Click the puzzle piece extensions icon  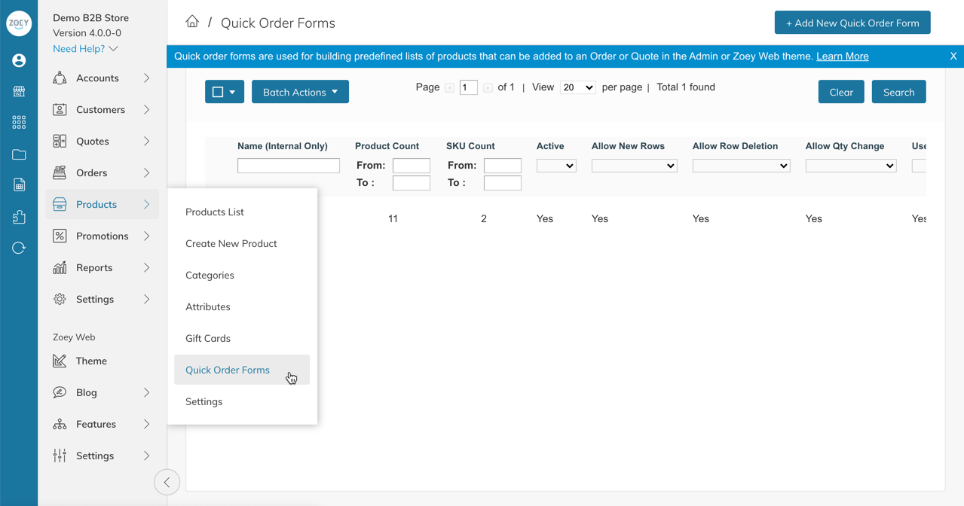pyautogui.click(x=19, y=217)
